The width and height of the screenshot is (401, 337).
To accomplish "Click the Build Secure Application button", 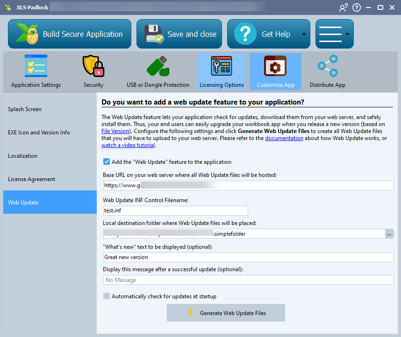I will (x=70, y=34).
